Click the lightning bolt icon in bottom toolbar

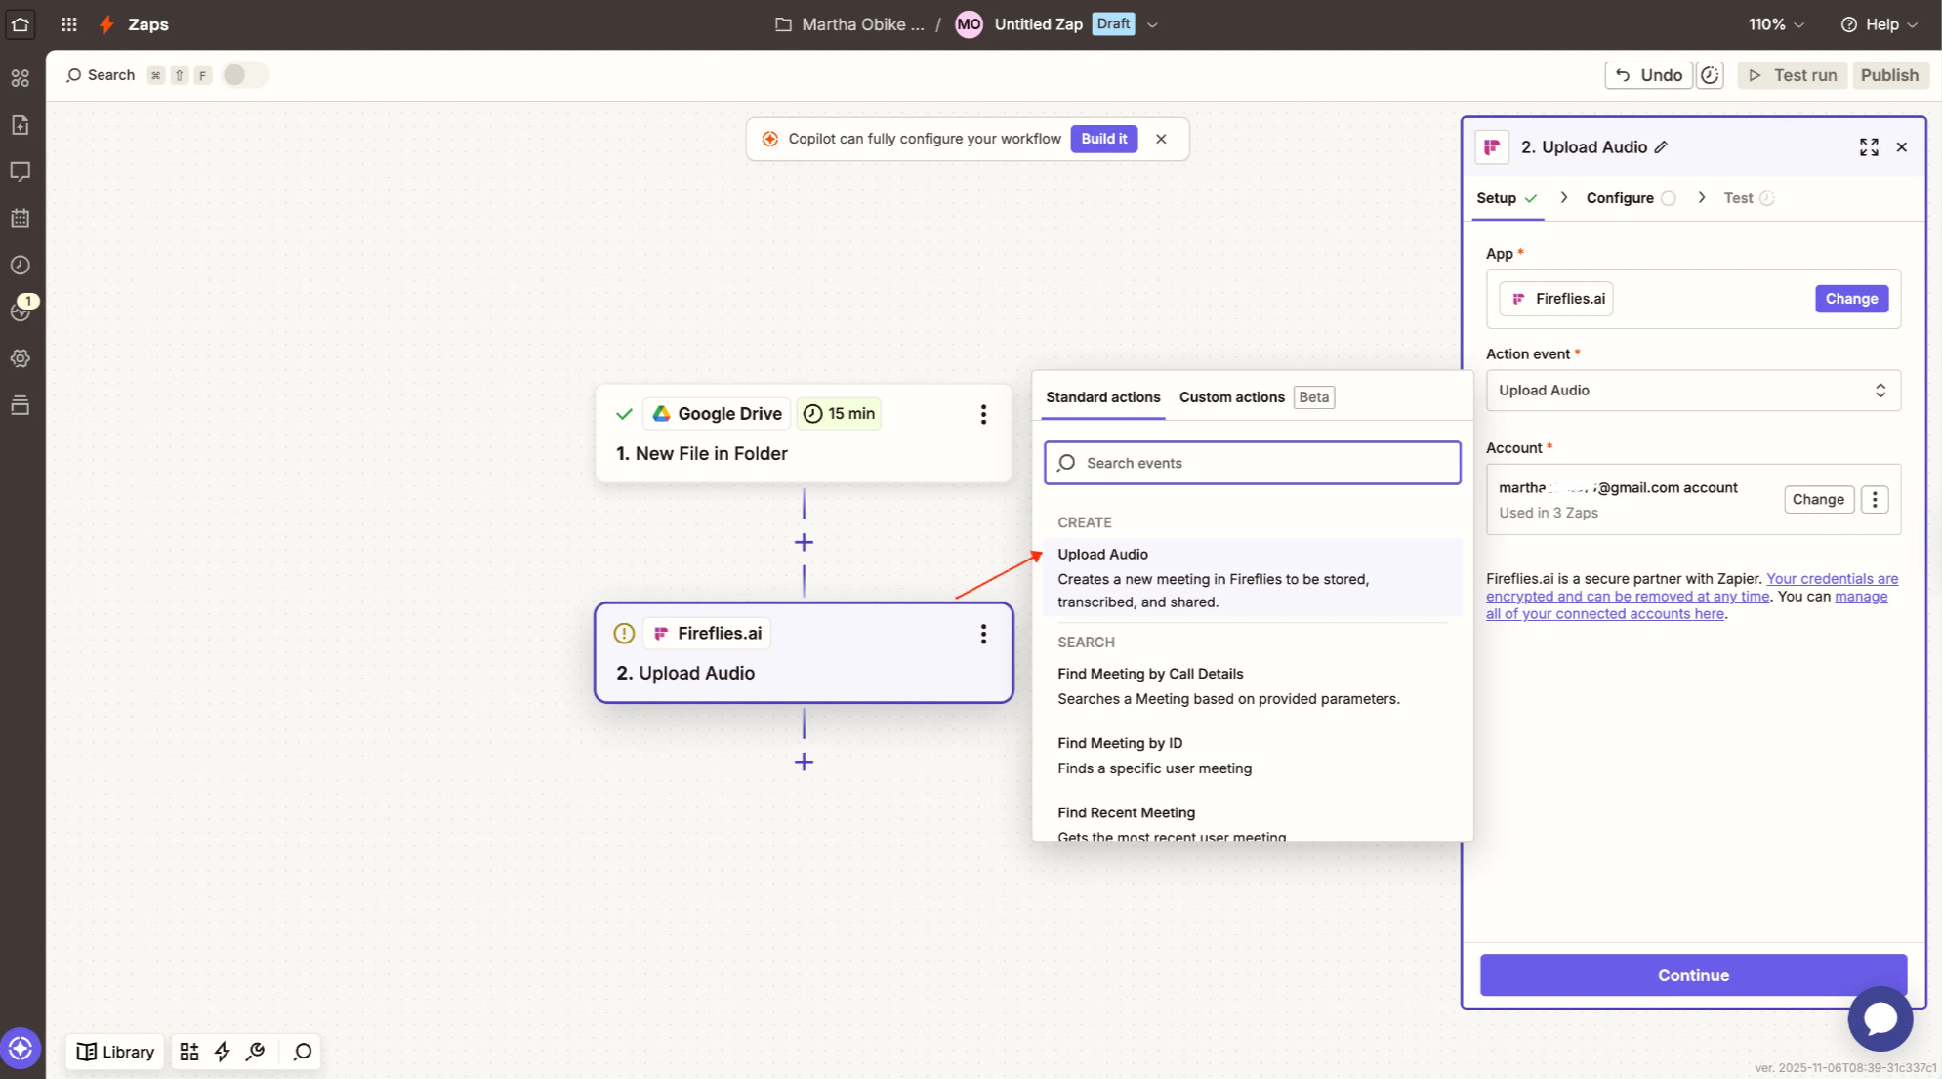point(223,1052)
